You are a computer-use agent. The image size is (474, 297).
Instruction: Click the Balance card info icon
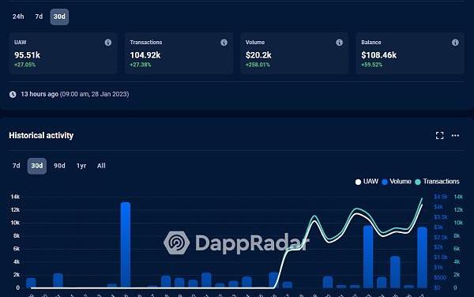(x=455, y=43)
